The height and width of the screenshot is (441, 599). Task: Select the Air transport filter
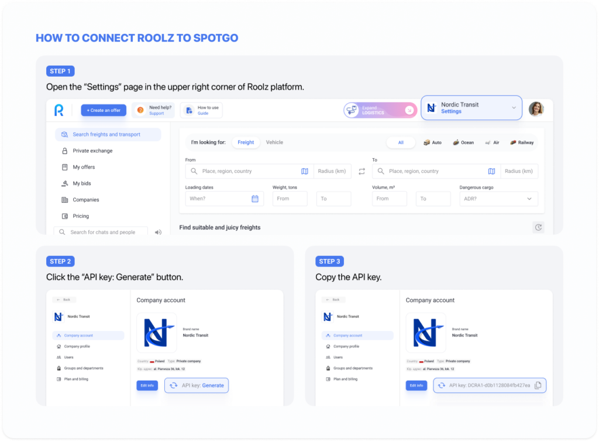tap(492, 142)
